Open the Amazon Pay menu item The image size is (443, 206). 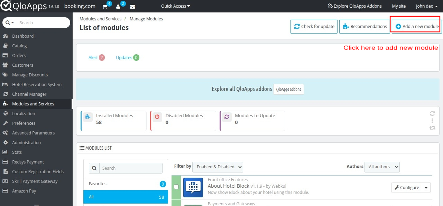(x=36, y=191)
